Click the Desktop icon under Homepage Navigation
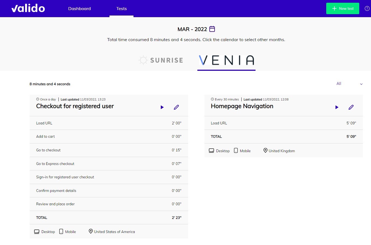This screenshot has height=245, width=371. tap(211, 151)
